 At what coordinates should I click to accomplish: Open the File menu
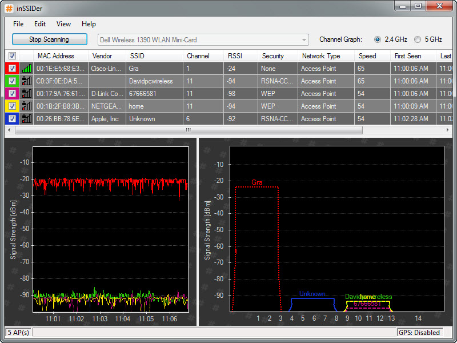(18, 24)
